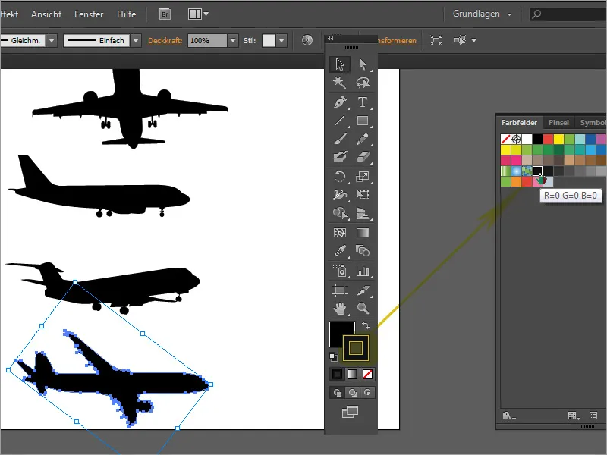The image size is (607, 455).
Task: Click the Deckkraft link label
Action: tap(165, 41)
